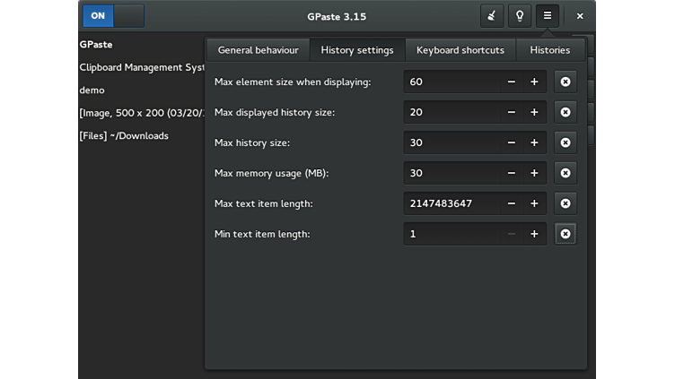Click the lightbulb icon in the header
This screenshot has height=379, width=675.
pyautogui.click(x=520, y=16)
